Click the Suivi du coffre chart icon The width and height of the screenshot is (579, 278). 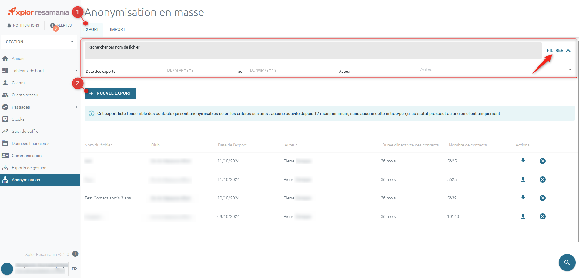point(5,131)
